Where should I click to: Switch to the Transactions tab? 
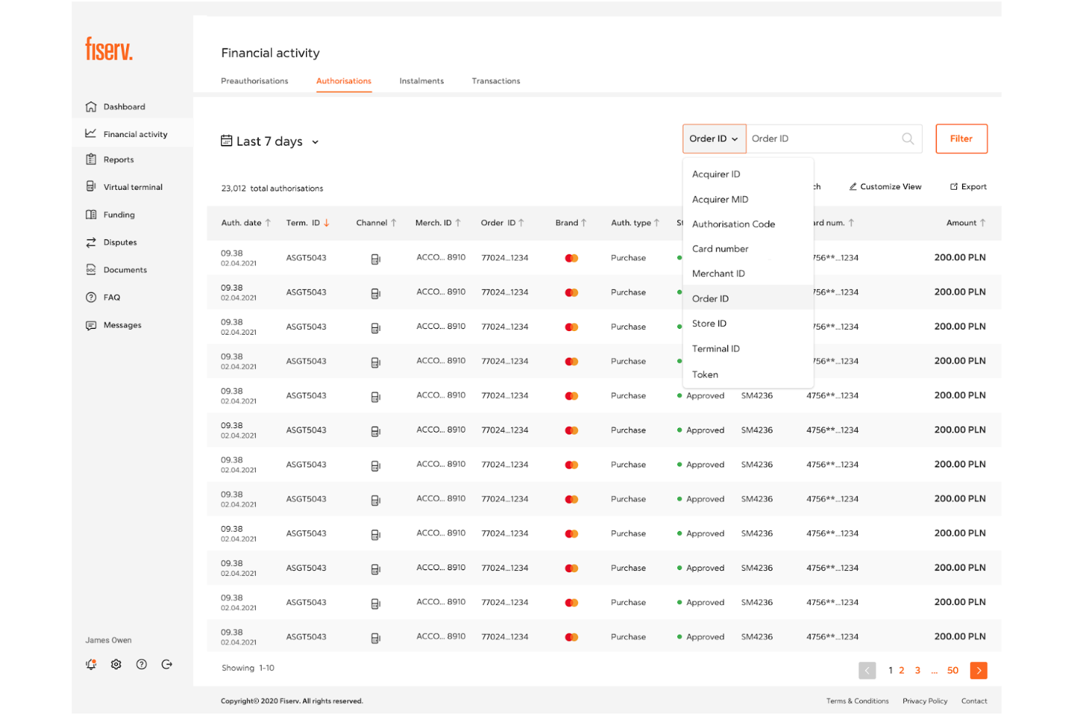[x=496, y=80]
